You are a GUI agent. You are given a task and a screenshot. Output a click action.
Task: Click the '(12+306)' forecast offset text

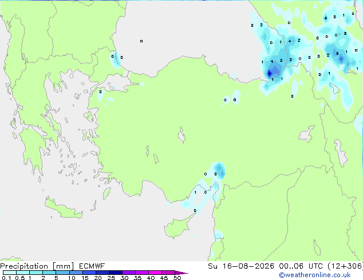[x=345, y=266]
